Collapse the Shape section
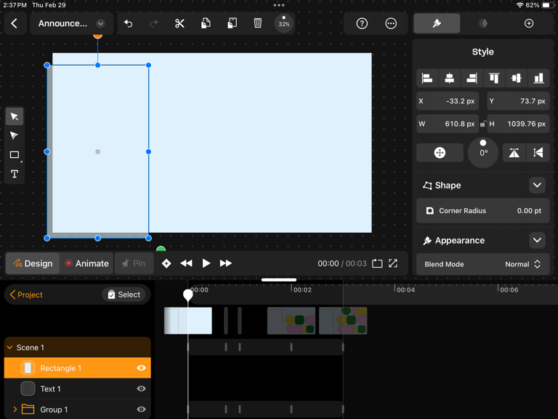This screenshot has height=419, width=558. [x=537, y=185]
